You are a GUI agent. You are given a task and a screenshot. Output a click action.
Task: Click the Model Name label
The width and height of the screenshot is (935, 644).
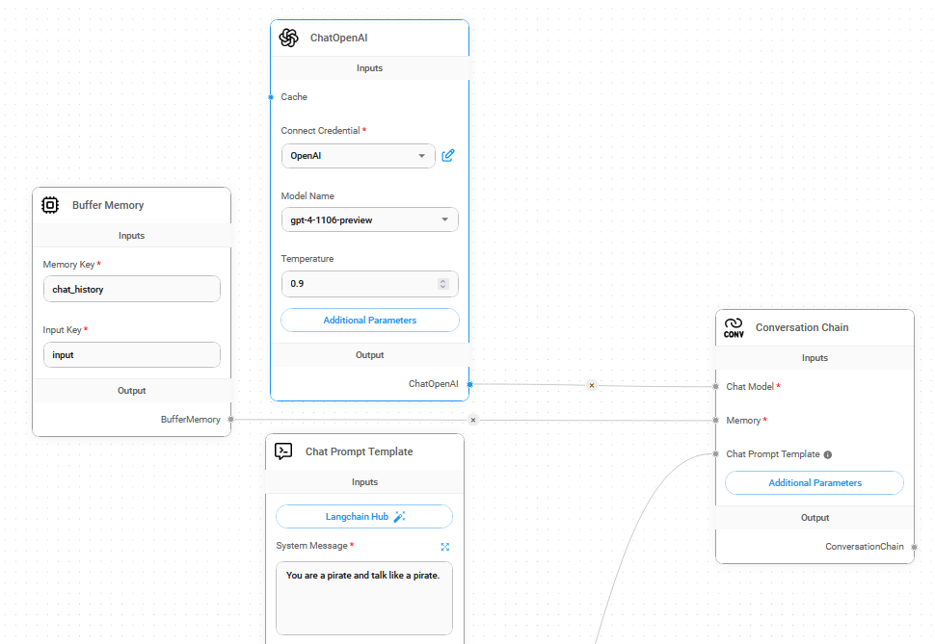point(307,196)
